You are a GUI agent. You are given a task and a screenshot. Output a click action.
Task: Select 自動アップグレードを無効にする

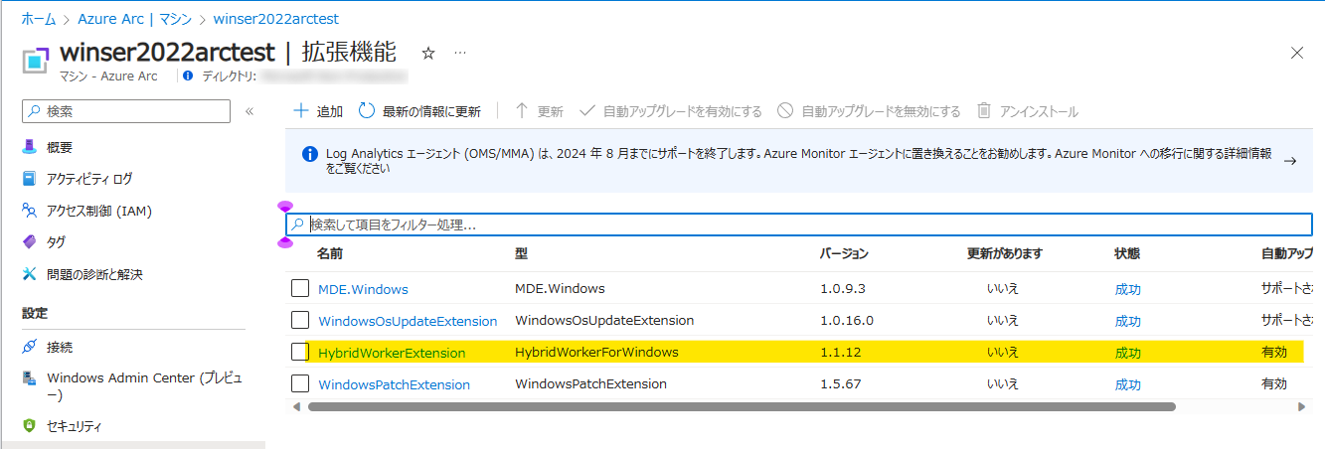[869, 111]
